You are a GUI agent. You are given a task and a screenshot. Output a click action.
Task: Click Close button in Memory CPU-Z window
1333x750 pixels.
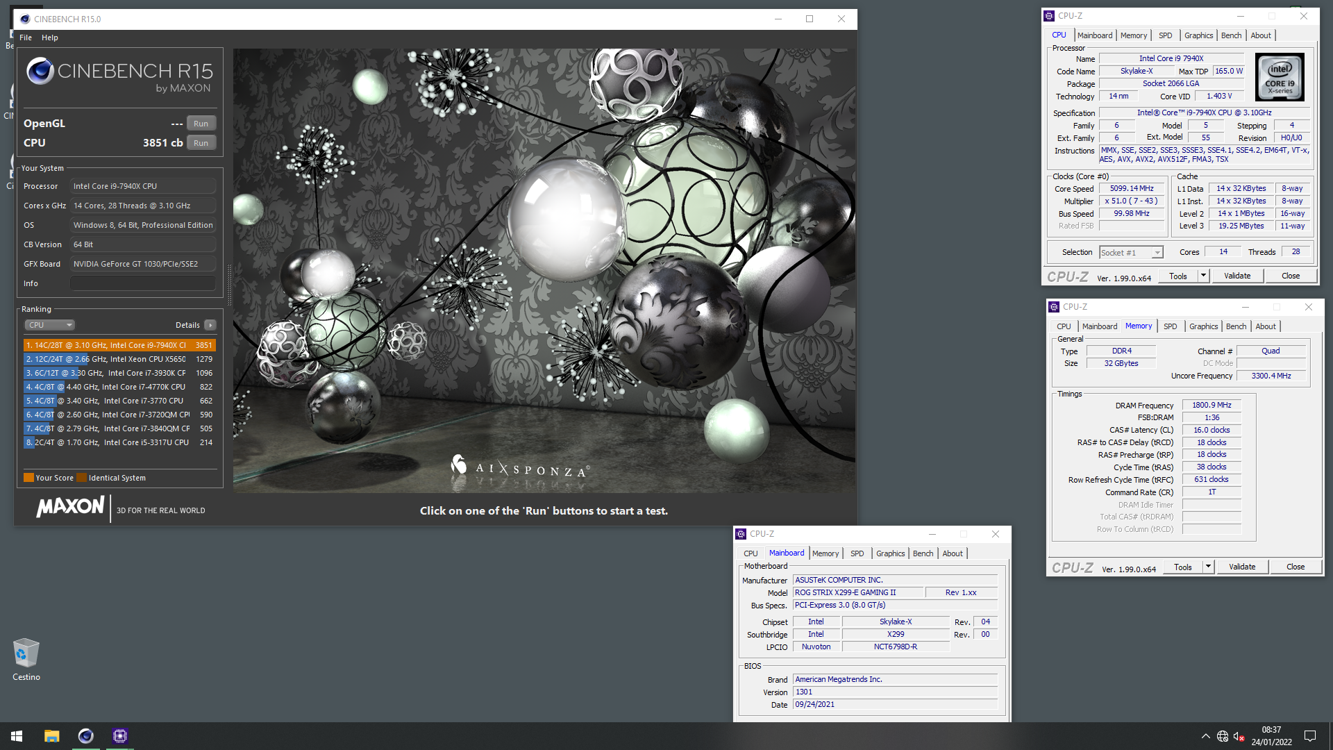click(x=1296, y=567)
